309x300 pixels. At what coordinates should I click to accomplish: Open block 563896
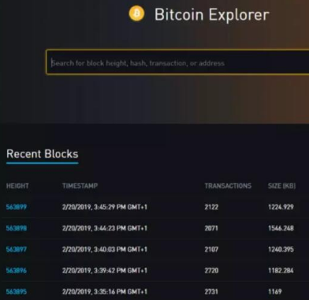point(17,270)
